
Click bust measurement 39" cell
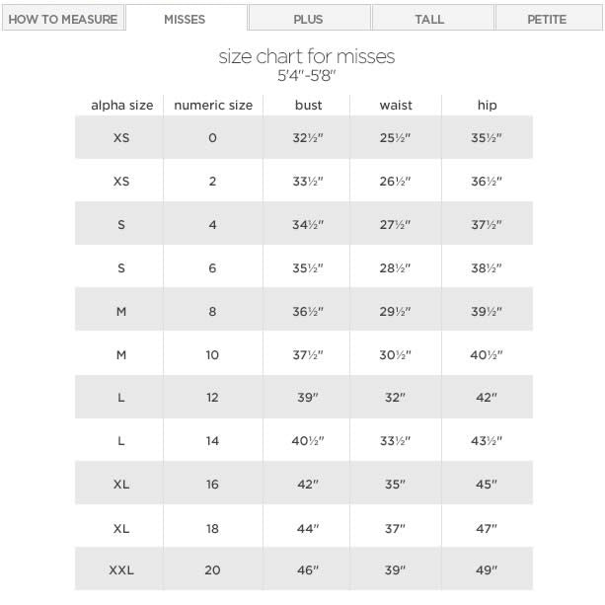[x=308, y=398]
